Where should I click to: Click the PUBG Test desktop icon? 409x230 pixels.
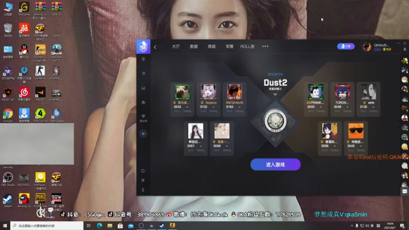pos(40,200)
